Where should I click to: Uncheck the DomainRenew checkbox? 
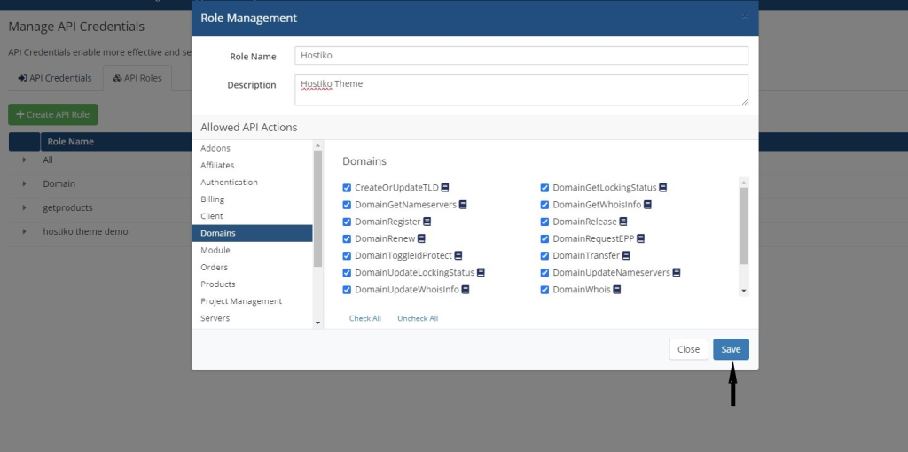347,238
